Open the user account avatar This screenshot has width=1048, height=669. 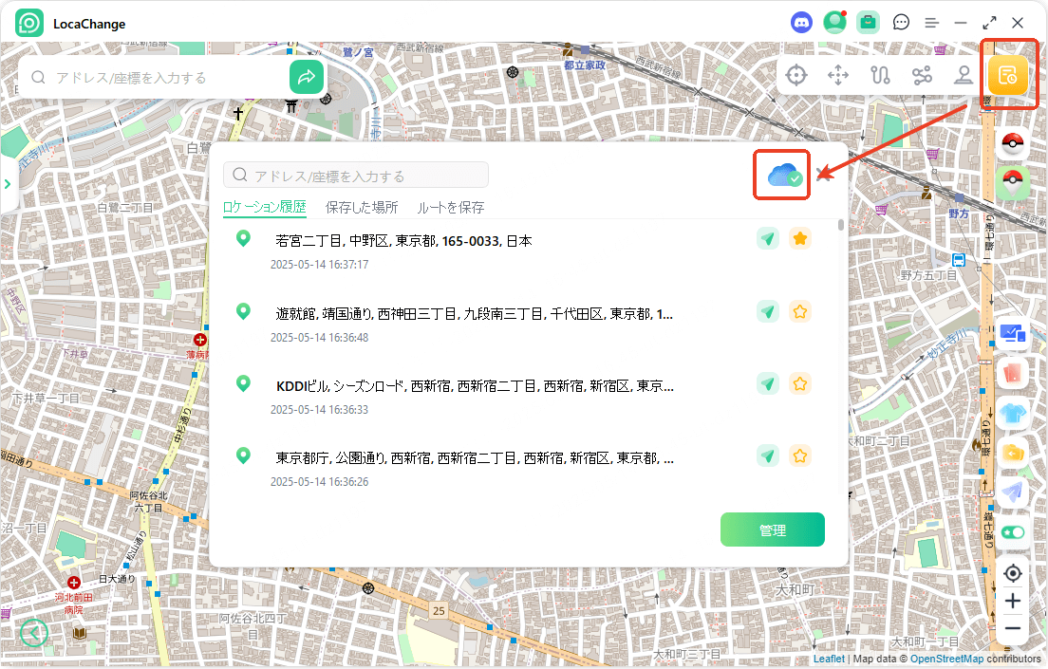834,23
